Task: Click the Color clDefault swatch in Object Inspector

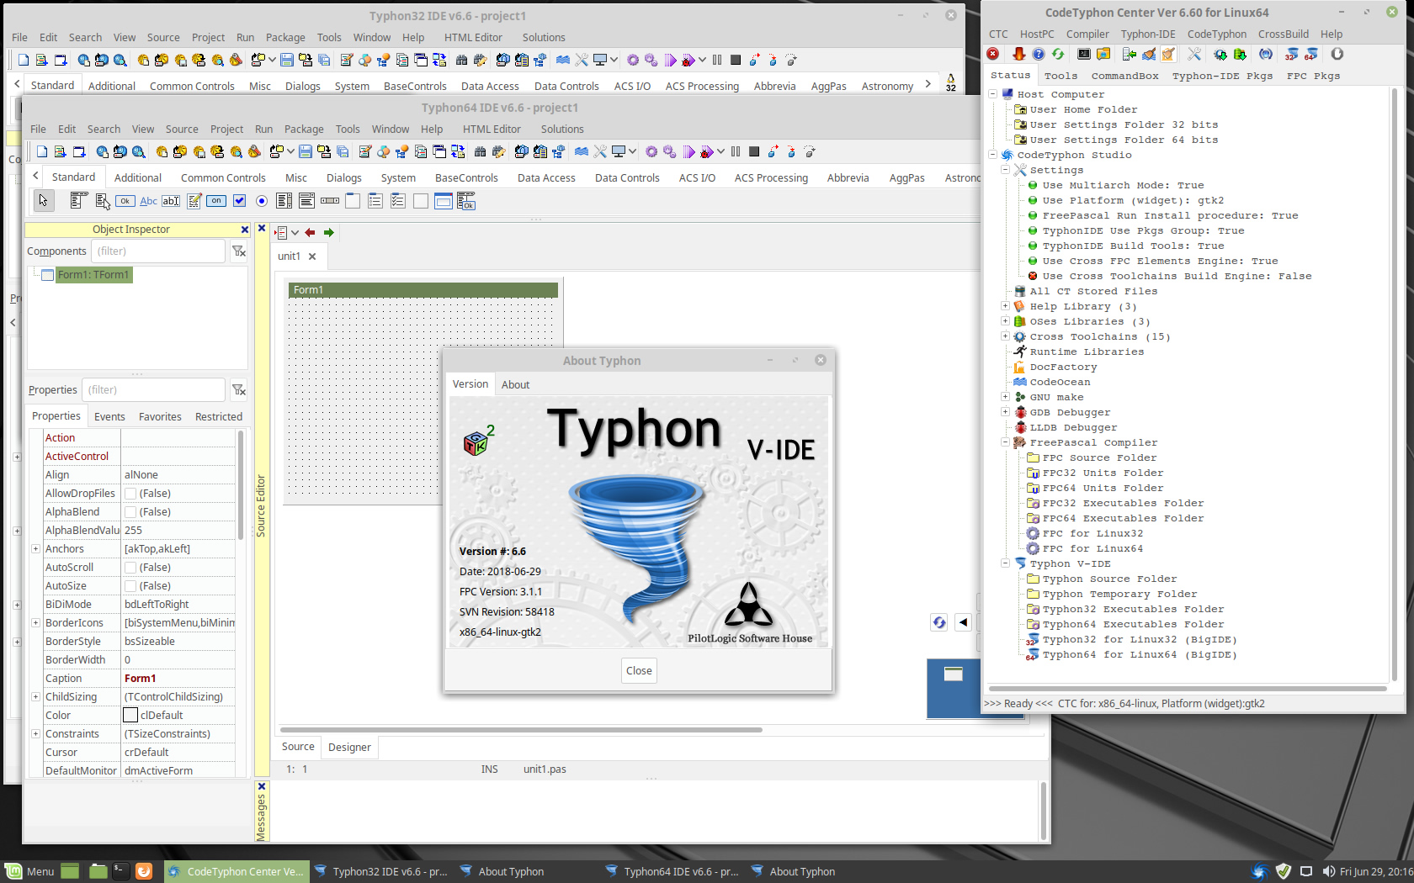Action: 130,715
